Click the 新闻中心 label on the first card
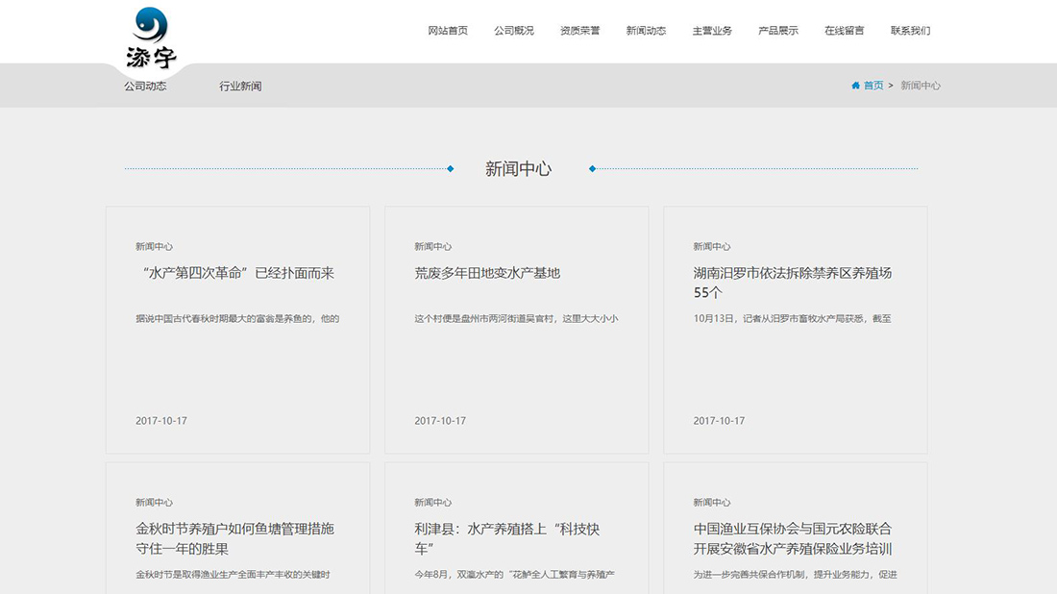This screenshot has height=594, width=1057. pos(153,246)
